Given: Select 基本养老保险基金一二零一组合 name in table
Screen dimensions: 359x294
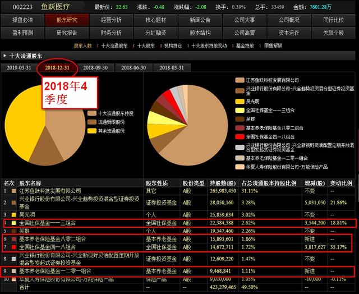Looking at the screenshot, I should coord(55,271).
